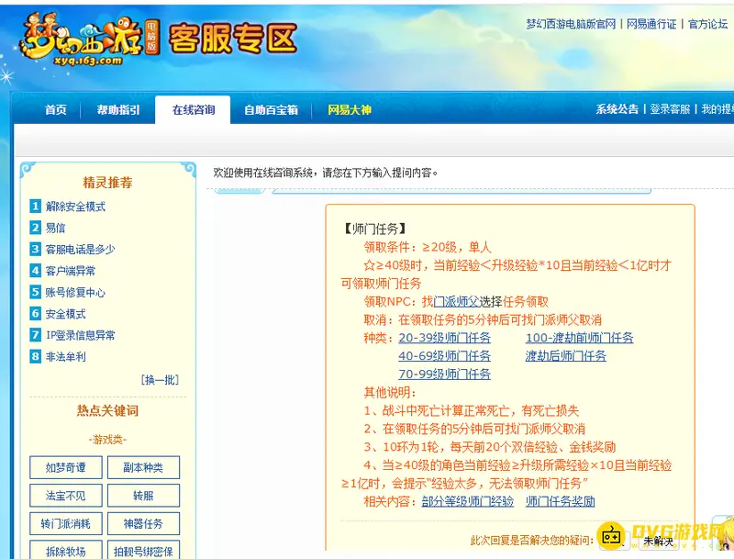Open the 门派师父 link
Viewport: 734px width, 559px height.
456,301
